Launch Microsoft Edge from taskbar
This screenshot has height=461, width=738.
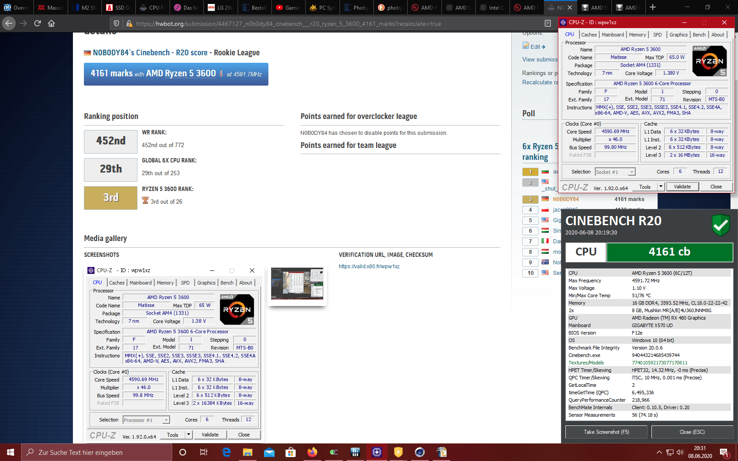227,452
